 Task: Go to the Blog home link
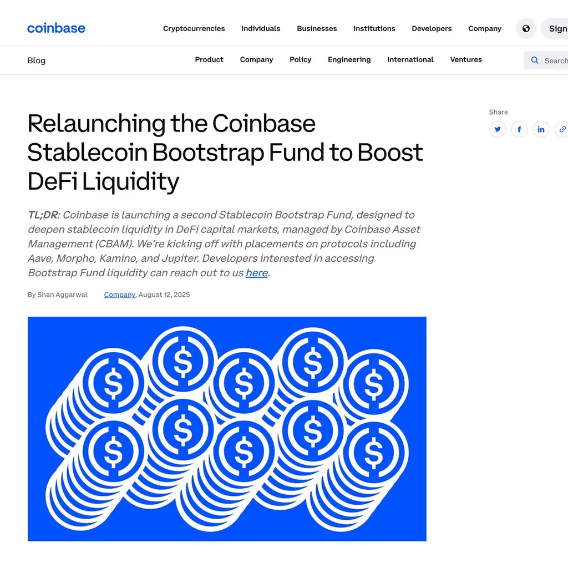36,60
